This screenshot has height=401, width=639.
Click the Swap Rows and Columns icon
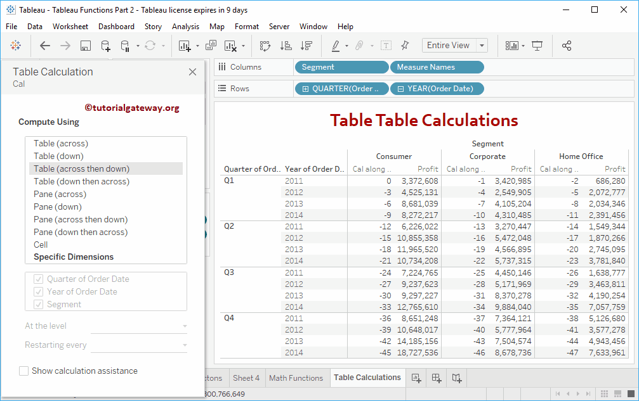pyautogui.click(x=265, y=46)
